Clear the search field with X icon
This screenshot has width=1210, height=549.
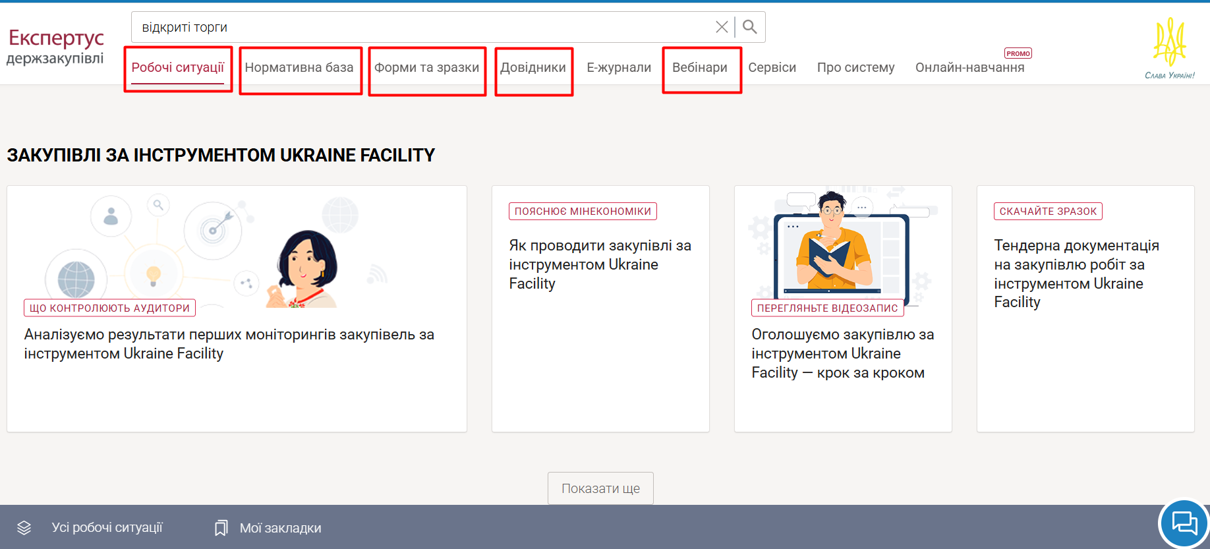pyautogui.click(x=722, y=27)
